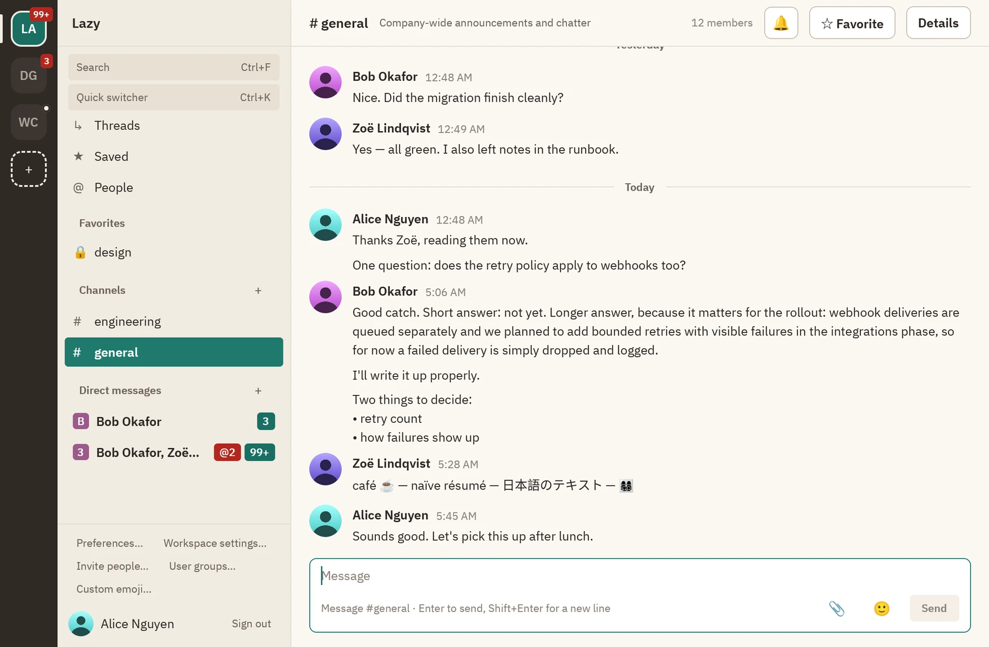Select the general channel in sidebar
This screenshot has height=647, width=989.
[174, 352]
